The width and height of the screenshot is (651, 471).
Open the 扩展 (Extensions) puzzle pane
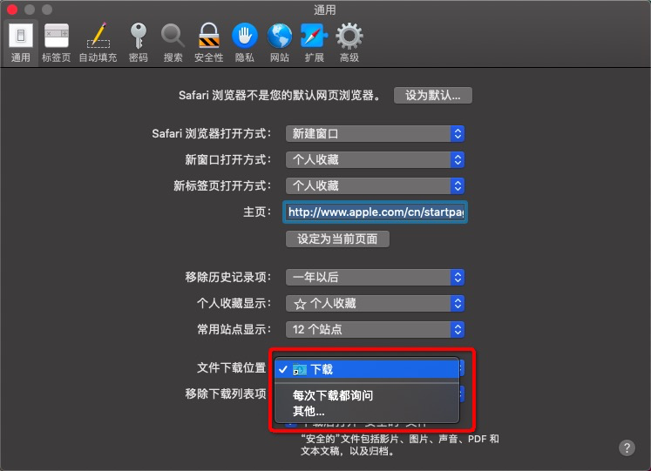tap(315, 44)
